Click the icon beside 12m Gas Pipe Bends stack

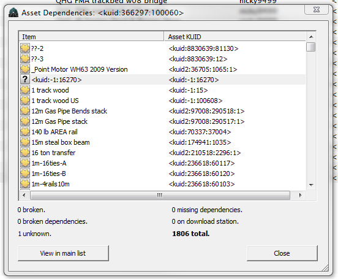pyautogui.click(x=24, y=111)
